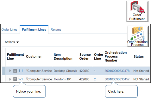The width and height of the screenshot is (151, 98).
Task: Open fulfillment line link 2-1
Action: (21, 79)
